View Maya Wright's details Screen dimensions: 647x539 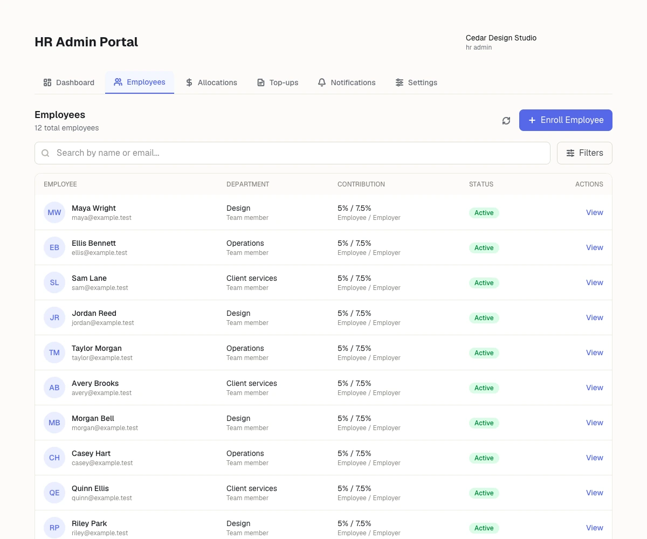point(595,212)
